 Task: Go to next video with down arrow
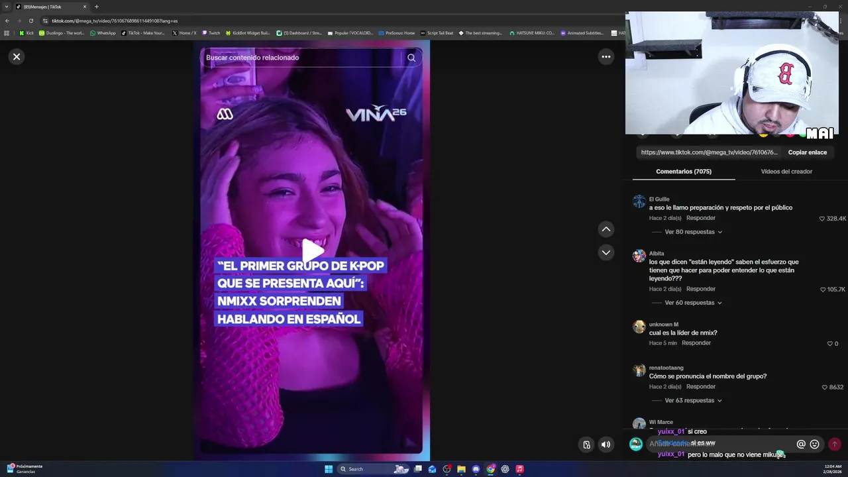(x=606, y=252)
